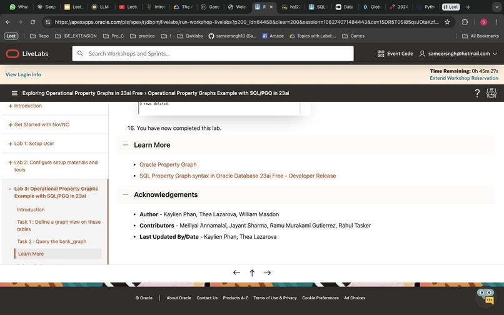Click the search magnifier icon

click(x=80, y=53)
